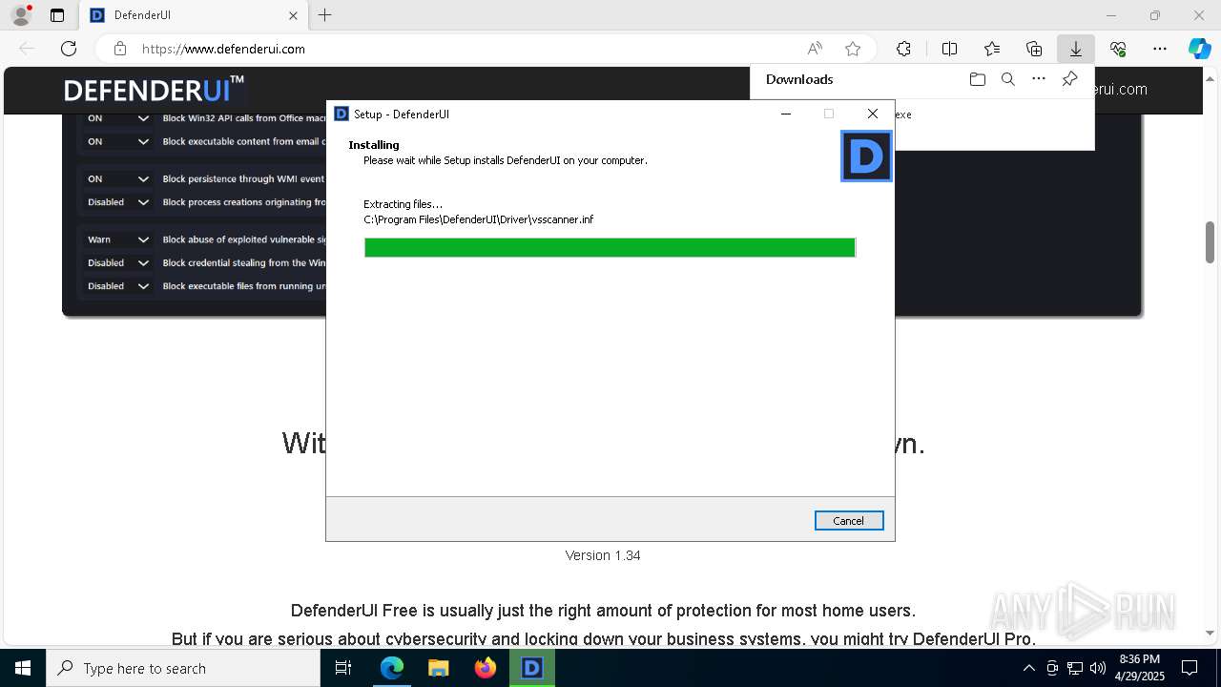Open volume control in system tray
This screenshot has height=687, width=1221.
pos(1098,668)
